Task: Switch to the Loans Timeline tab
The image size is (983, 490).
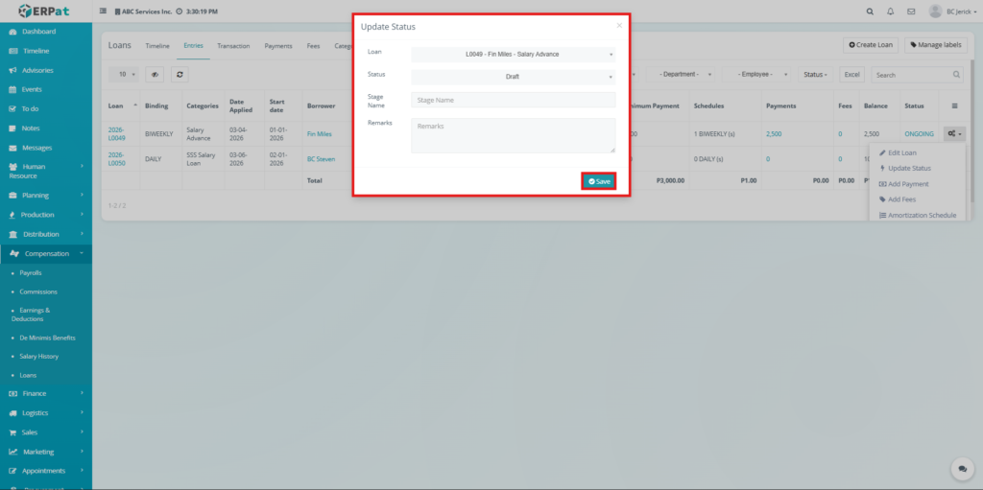Action: [157, 46]
